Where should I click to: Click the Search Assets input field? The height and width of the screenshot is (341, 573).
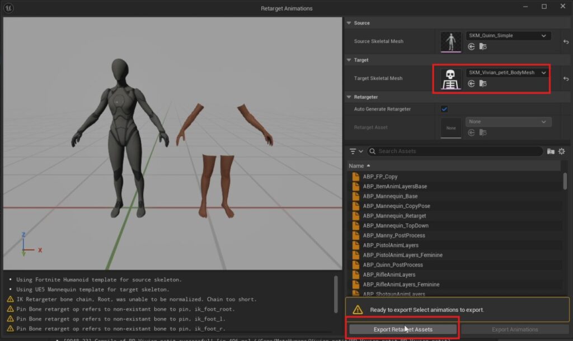click(459, 151)
